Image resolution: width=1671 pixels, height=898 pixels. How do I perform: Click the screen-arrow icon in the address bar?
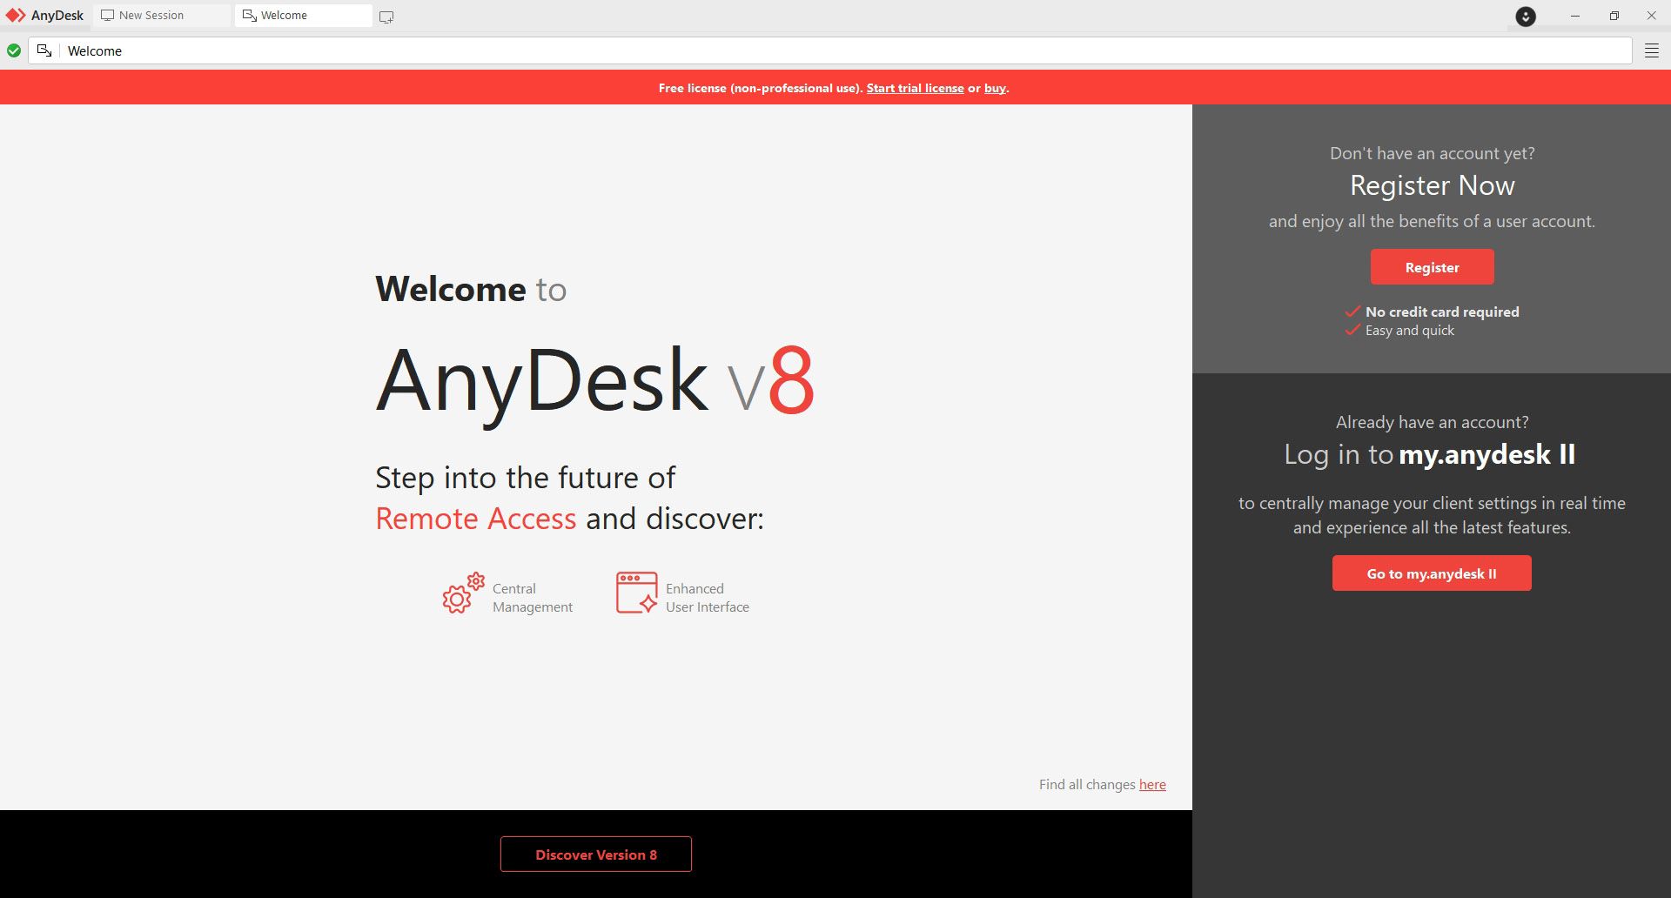(x=44, y=50)
